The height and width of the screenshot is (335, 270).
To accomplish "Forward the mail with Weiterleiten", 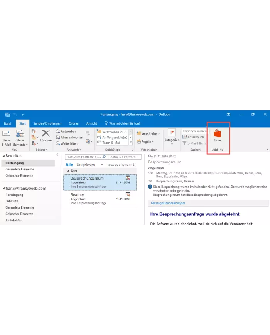I will tap(67, 143).
